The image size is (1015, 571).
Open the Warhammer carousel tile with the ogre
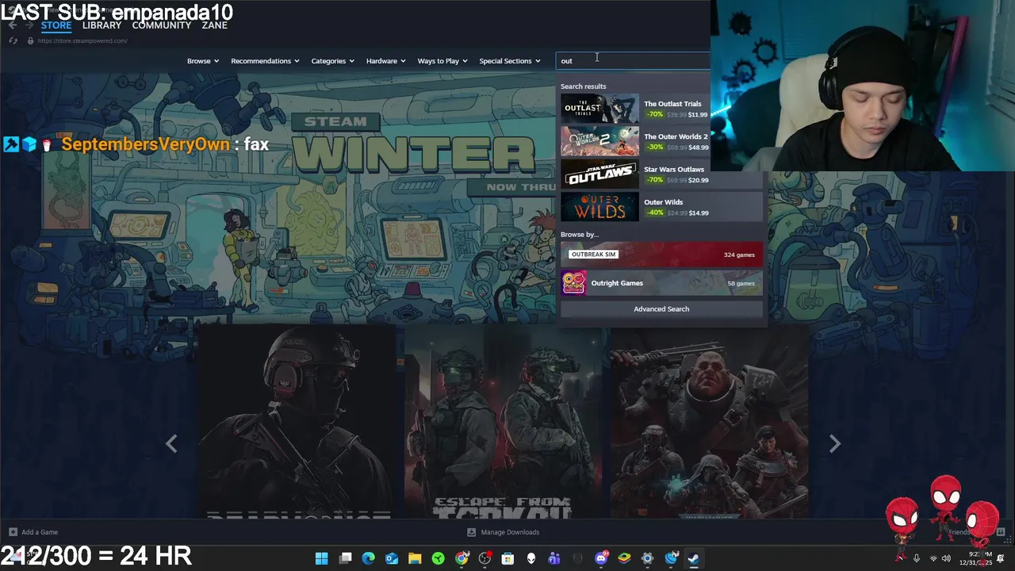[709, 422]
